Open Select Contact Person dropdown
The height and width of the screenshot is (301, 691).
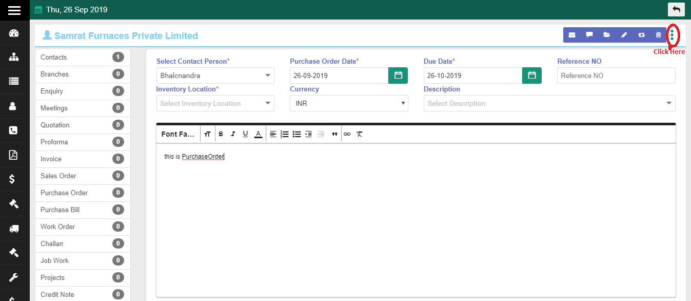pyautogui.click(x=215, y=76)
